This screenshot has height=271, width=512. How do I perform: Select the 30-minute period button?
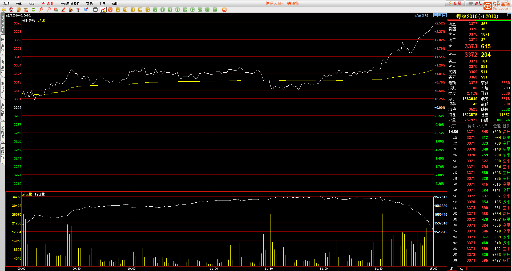click(x=185, y=10)
